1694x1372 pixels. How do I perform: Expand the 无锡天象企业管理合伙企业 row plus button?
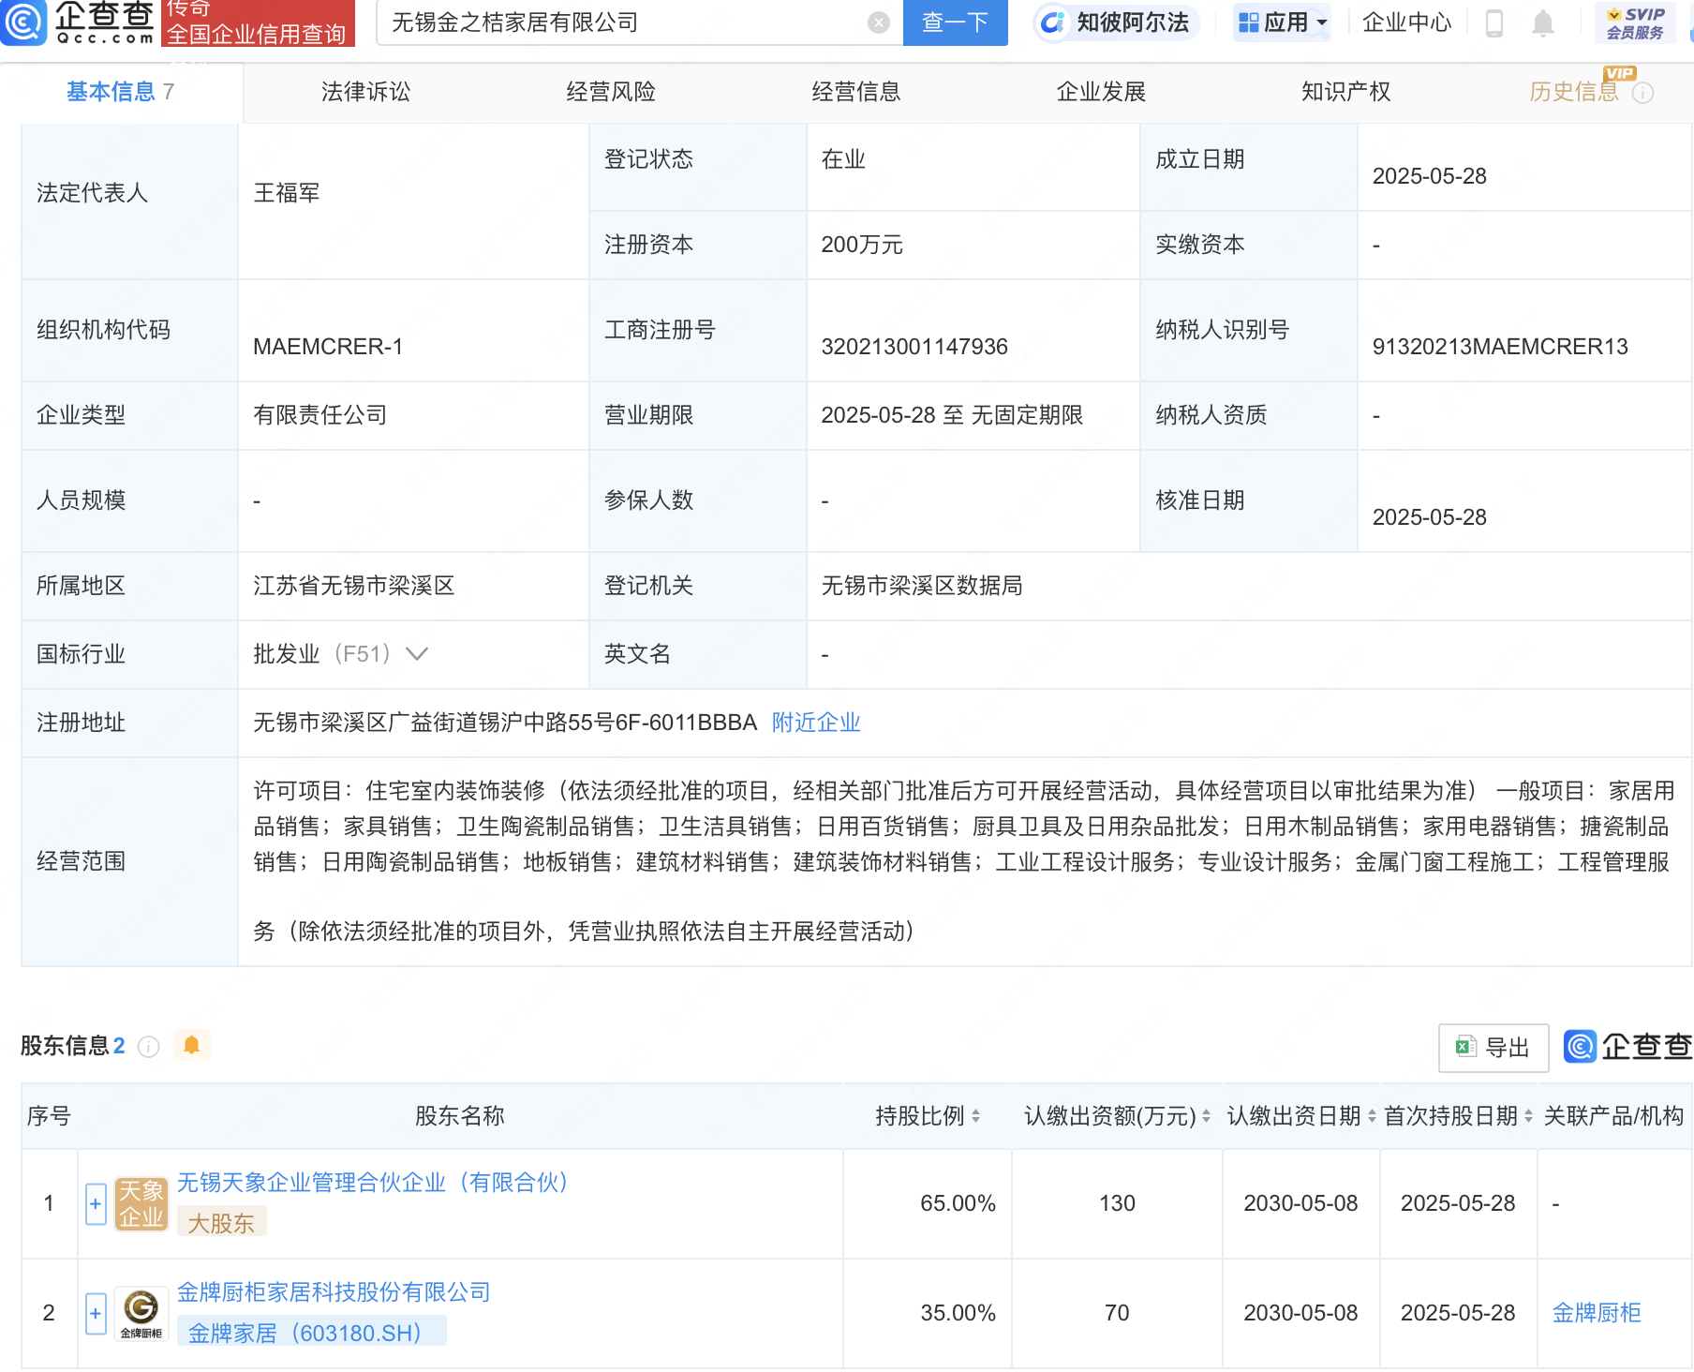[96, 1204]
